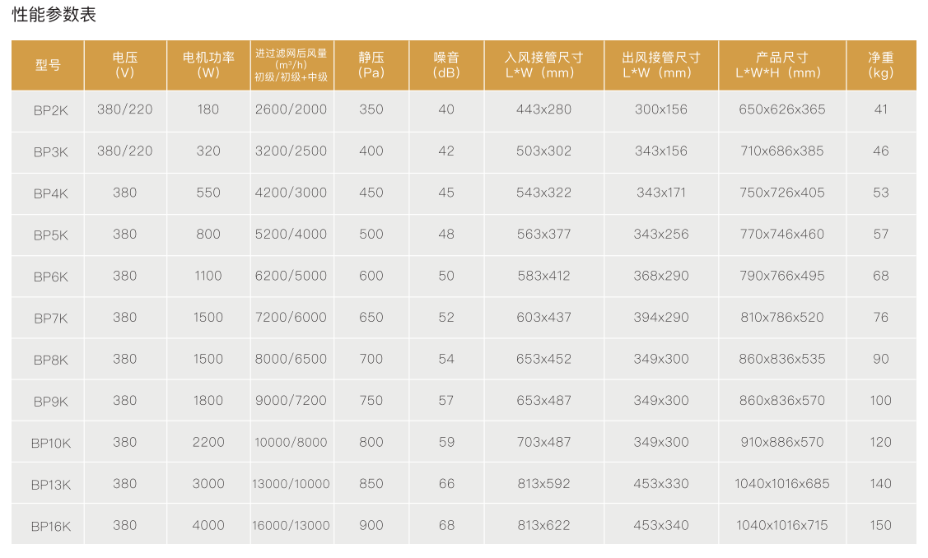This screenshot has width=928, height=558.
Task: Click the BP6K model row label
Action: (51, 277)
